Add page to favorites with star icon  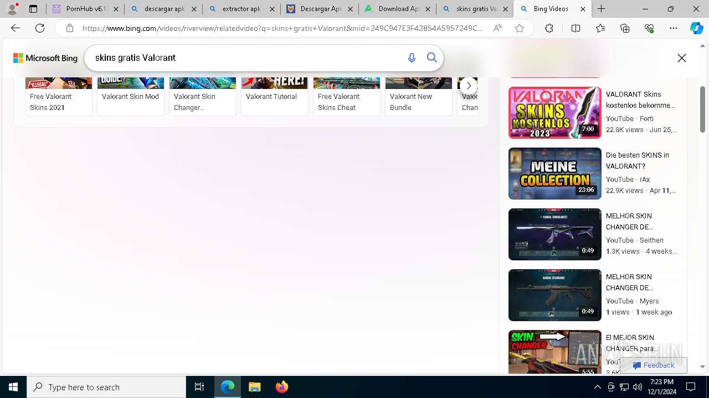click(520, 28)
